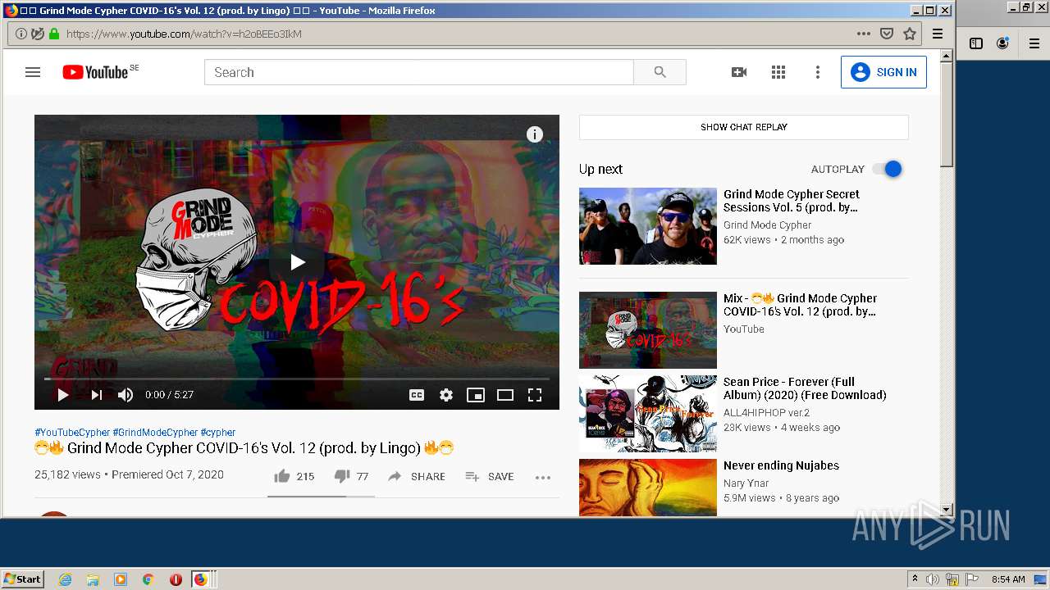Click the SIGN IN button
Viewport: 1050px width, 590px height.
[x=883, y=72]
